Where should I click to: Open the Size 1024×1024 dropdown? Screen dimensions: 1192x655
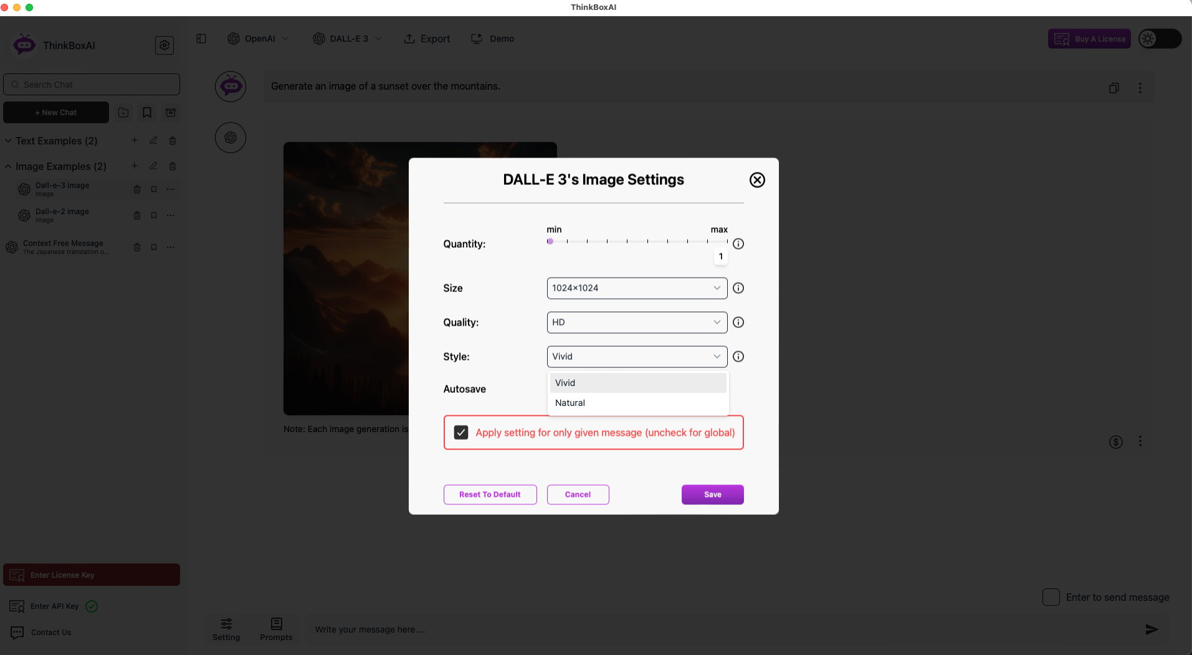(x=637, y=288)
